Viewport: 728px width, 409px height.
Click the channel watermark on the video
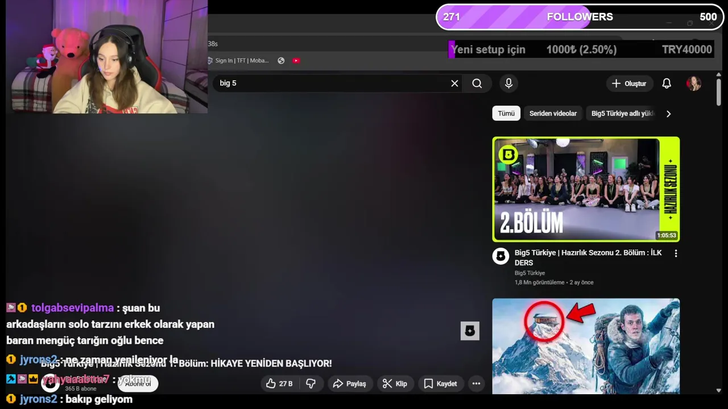pos(470,331)
